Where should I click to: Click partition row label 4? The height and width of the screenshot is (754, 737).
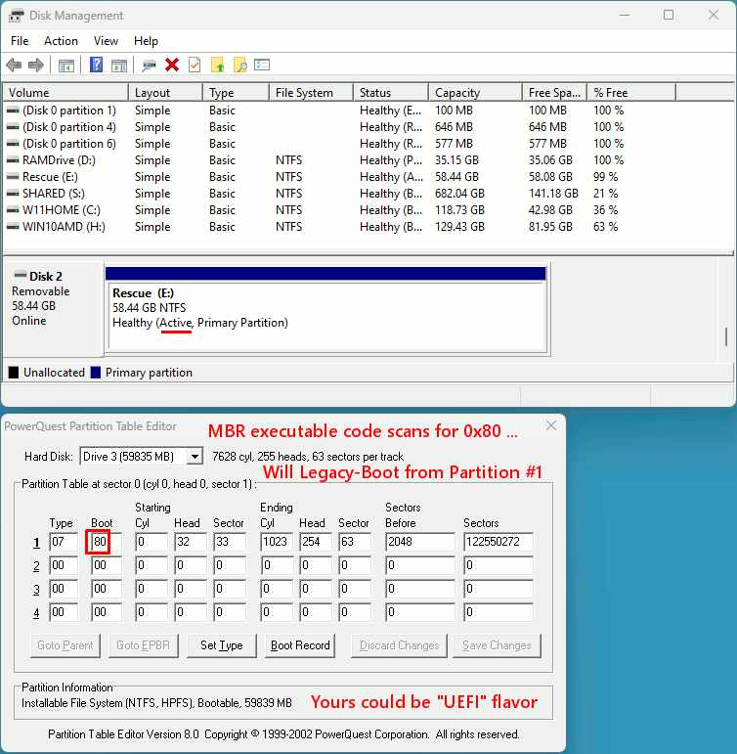pyautogui.click(x=36, y=613)
